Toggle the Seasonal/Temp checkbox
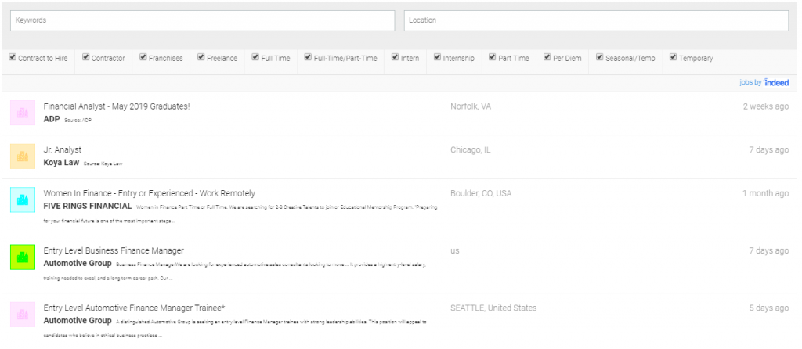 pyautogui.click(x=600, y=57)
